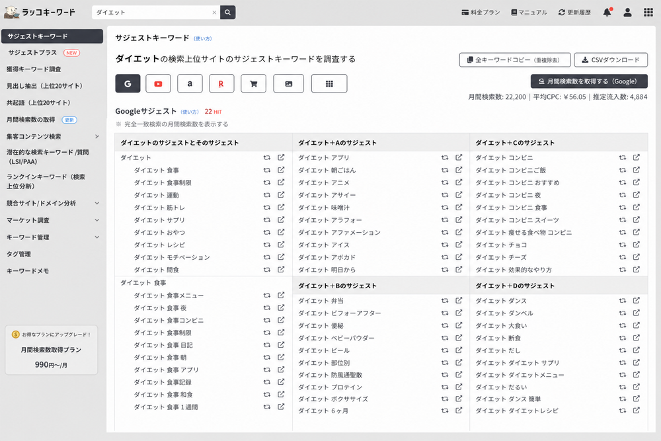This screenshot has height=441, width=661.
Task: Click the ラッコキーワード logo
Action: pos(40,12)
